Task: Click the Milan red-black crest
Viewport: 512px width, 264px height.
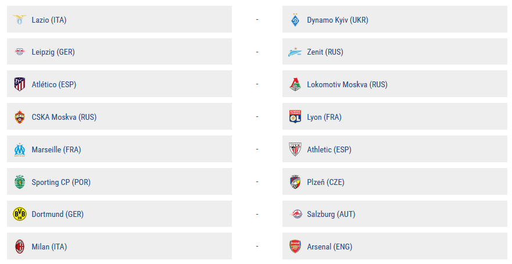Action: coord(20,247)
